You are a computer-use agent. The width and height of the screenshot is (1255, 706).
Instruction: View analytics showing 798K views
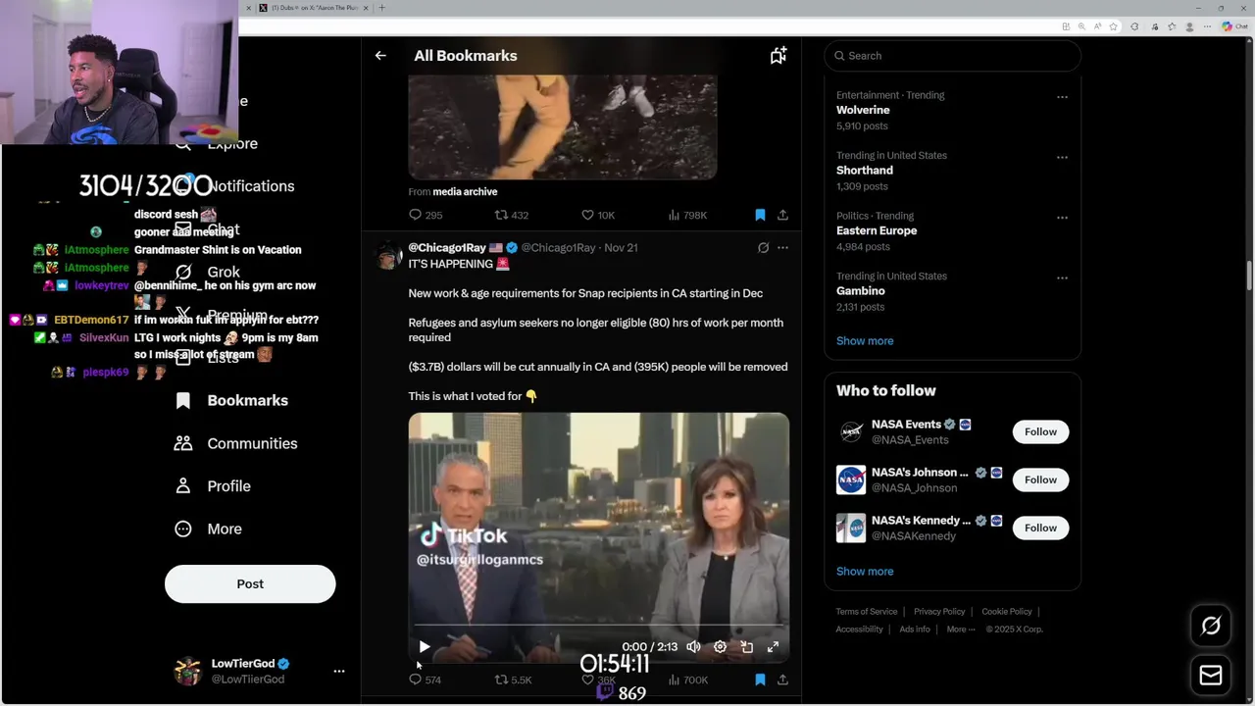coord(687,215)
